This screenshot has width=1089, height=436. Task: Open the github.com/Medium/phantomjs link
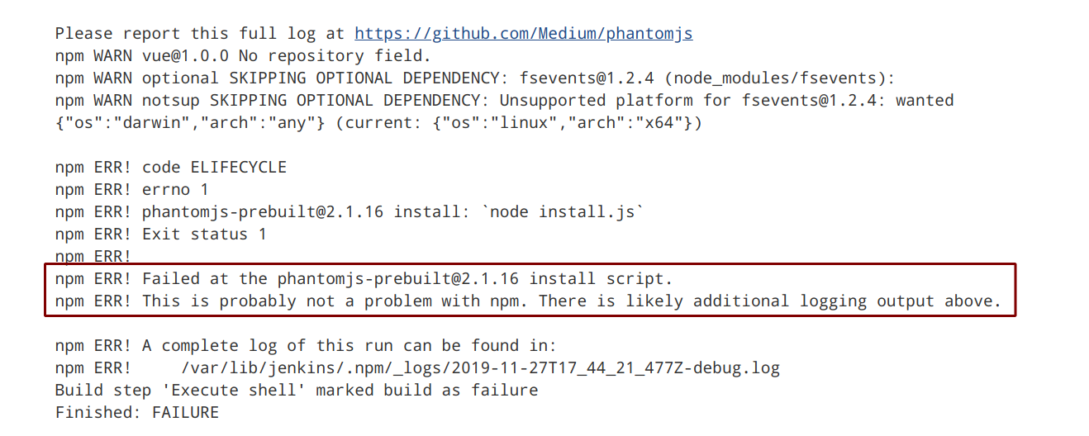(524, 34)
